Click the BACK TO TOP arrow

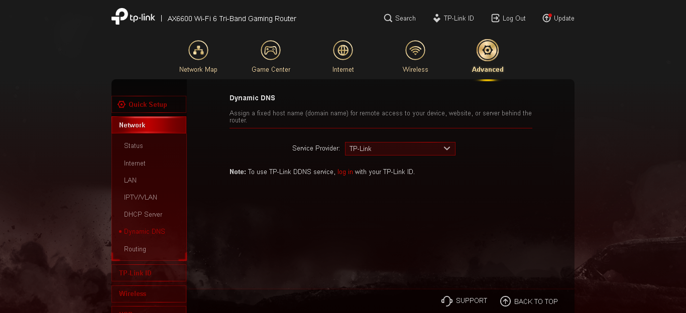point(505,301)
